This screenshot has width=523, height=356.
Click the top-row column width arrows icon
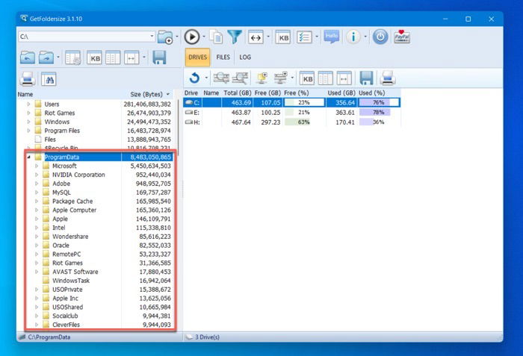pyautogui.click(x=256, y=37)
